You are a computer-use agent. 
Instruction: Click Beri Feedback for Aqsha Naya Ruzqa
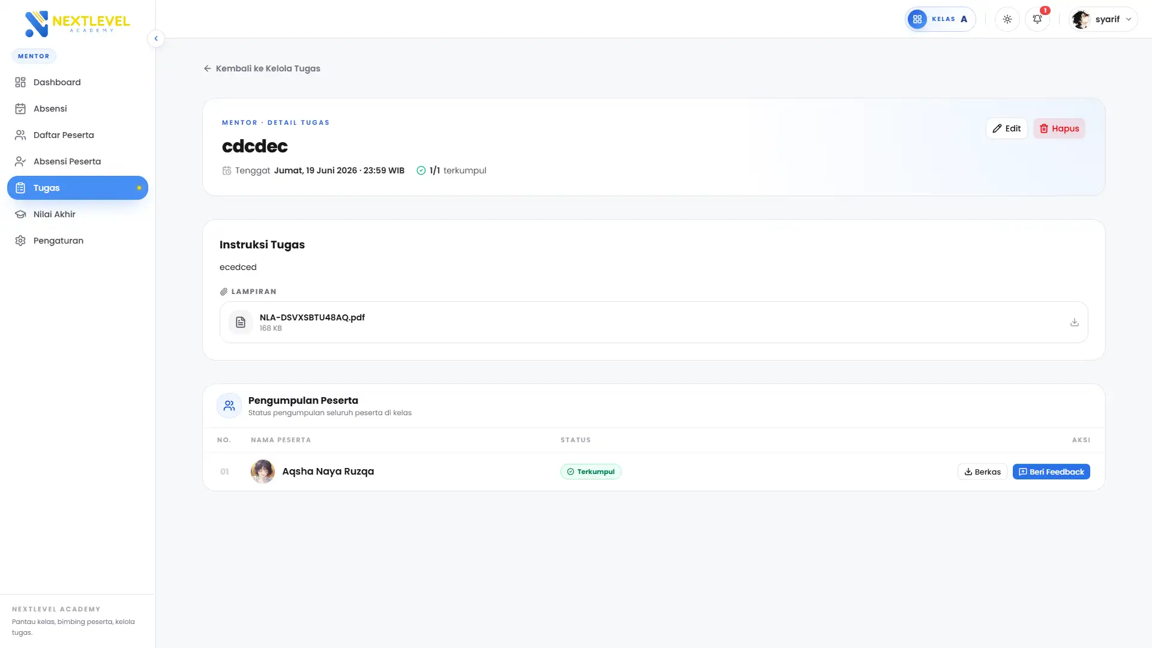[x=1051, y=472]
